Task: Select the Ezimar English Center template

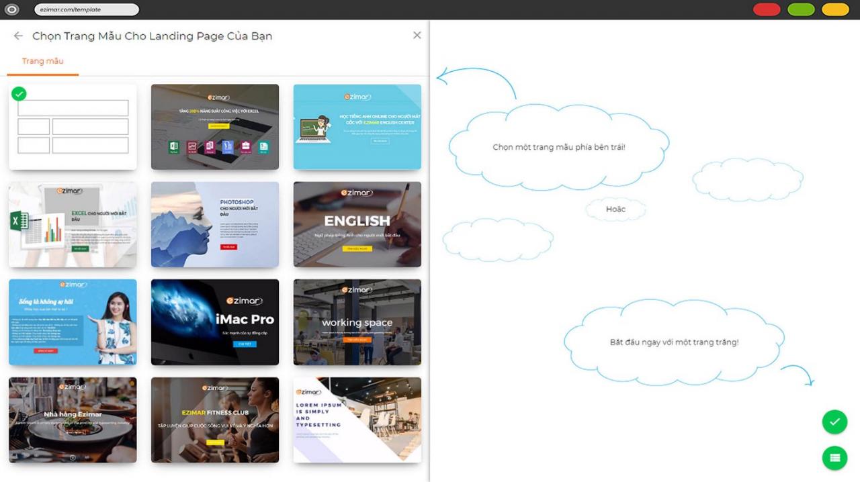Action: click(357, 126)
